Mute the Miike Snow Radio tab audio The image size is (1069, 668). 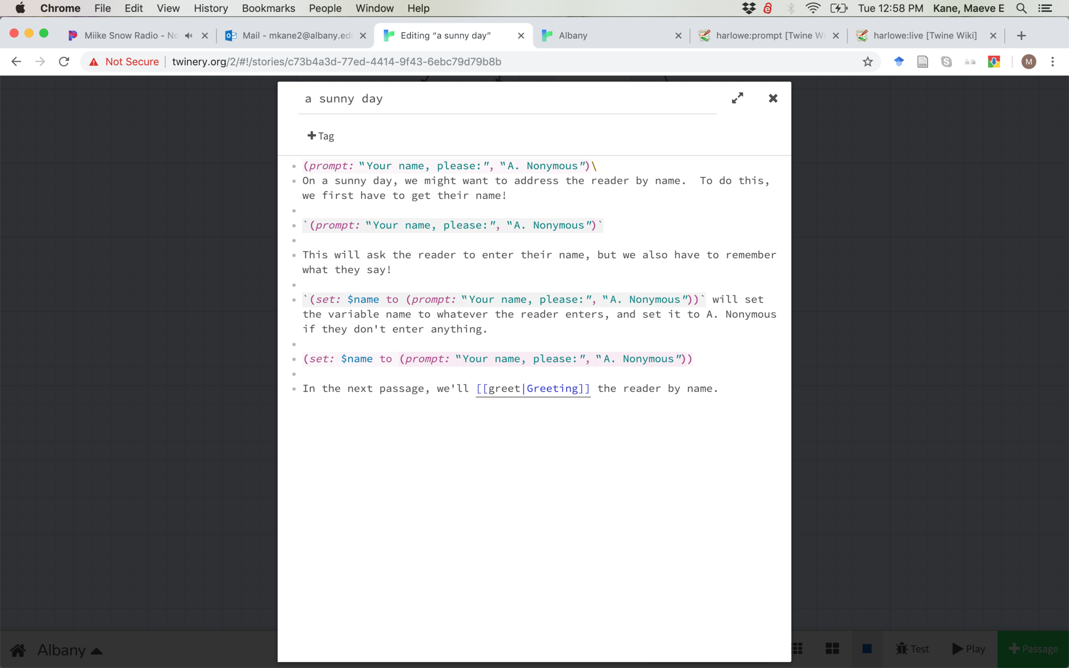(189, 36)
